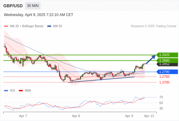Image resolution: width=179 pixels, height=121 pixels.
Task: Click the 1.2705 red support label
Action: pos(164,82)
